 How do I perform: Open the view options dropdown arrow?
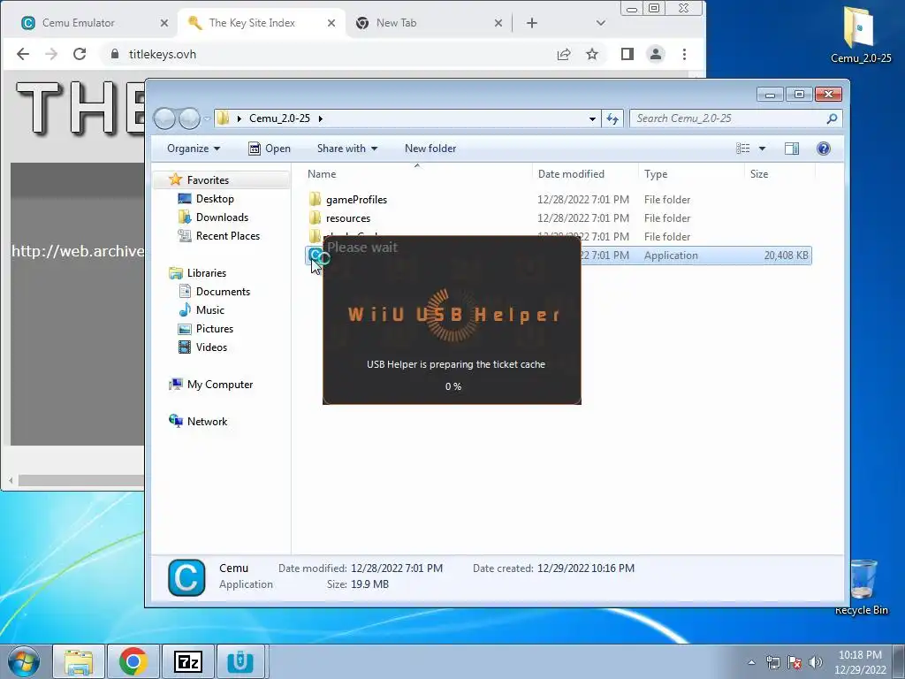point(762,149)
